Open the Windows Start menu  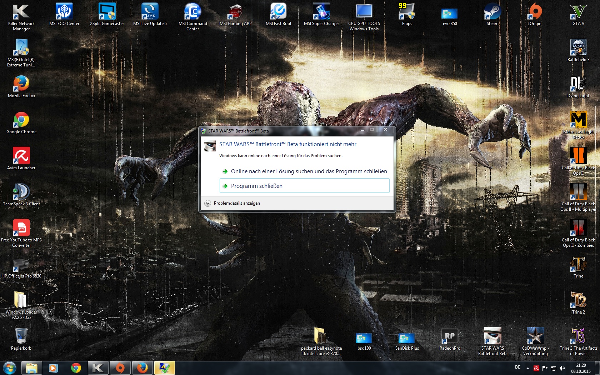tap(10, 368)
